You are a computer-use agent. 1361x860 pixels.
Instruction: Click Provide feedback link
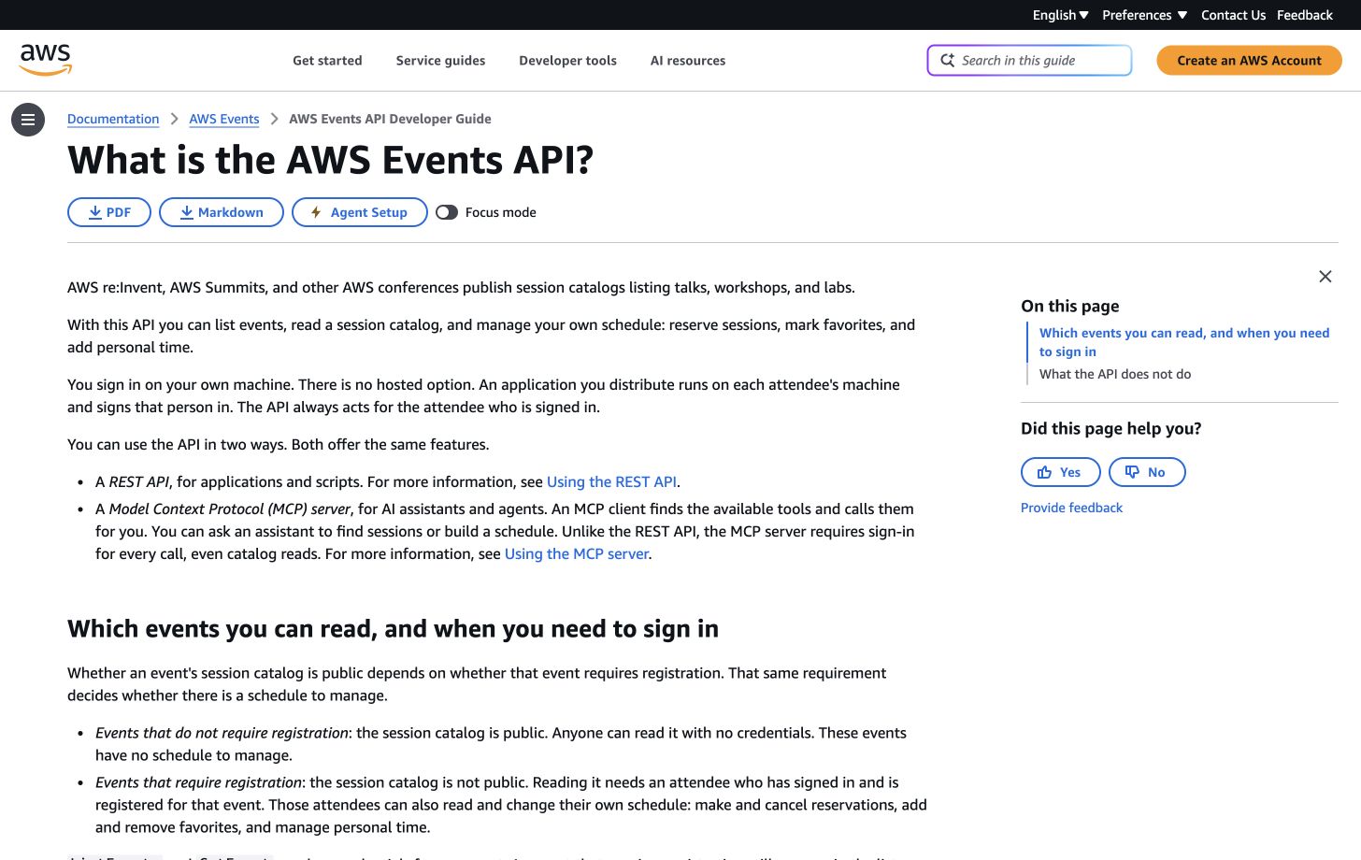[x=1071, y=508]
